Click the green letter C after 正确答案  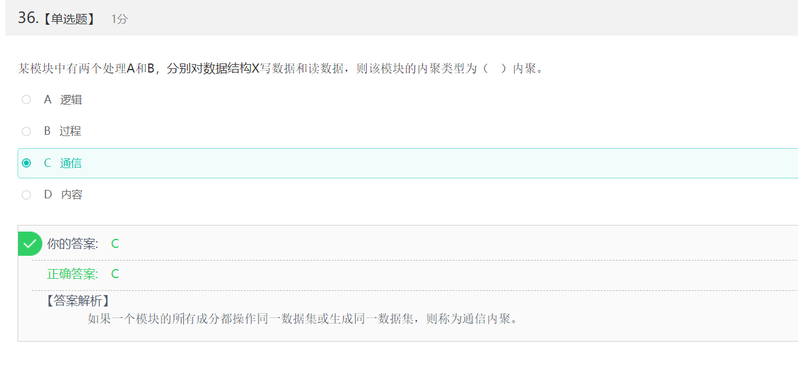[115, 274]
